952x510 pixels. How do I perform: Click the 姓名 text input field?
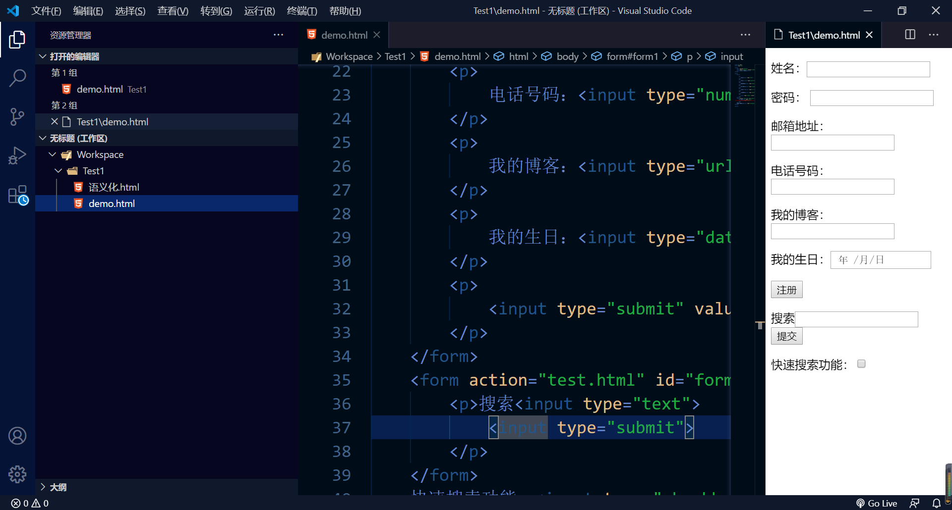pos(867,69)
